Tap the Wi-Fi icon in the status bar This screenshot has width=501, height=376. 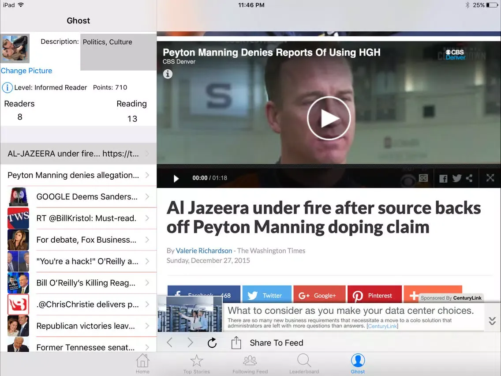21,5
